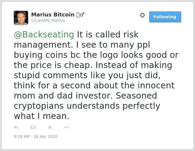Image resolution: width=195 pixels, height=151 pixels.
Task: Toggle favorite star under the tweet
Action: [x=50, y=127]
